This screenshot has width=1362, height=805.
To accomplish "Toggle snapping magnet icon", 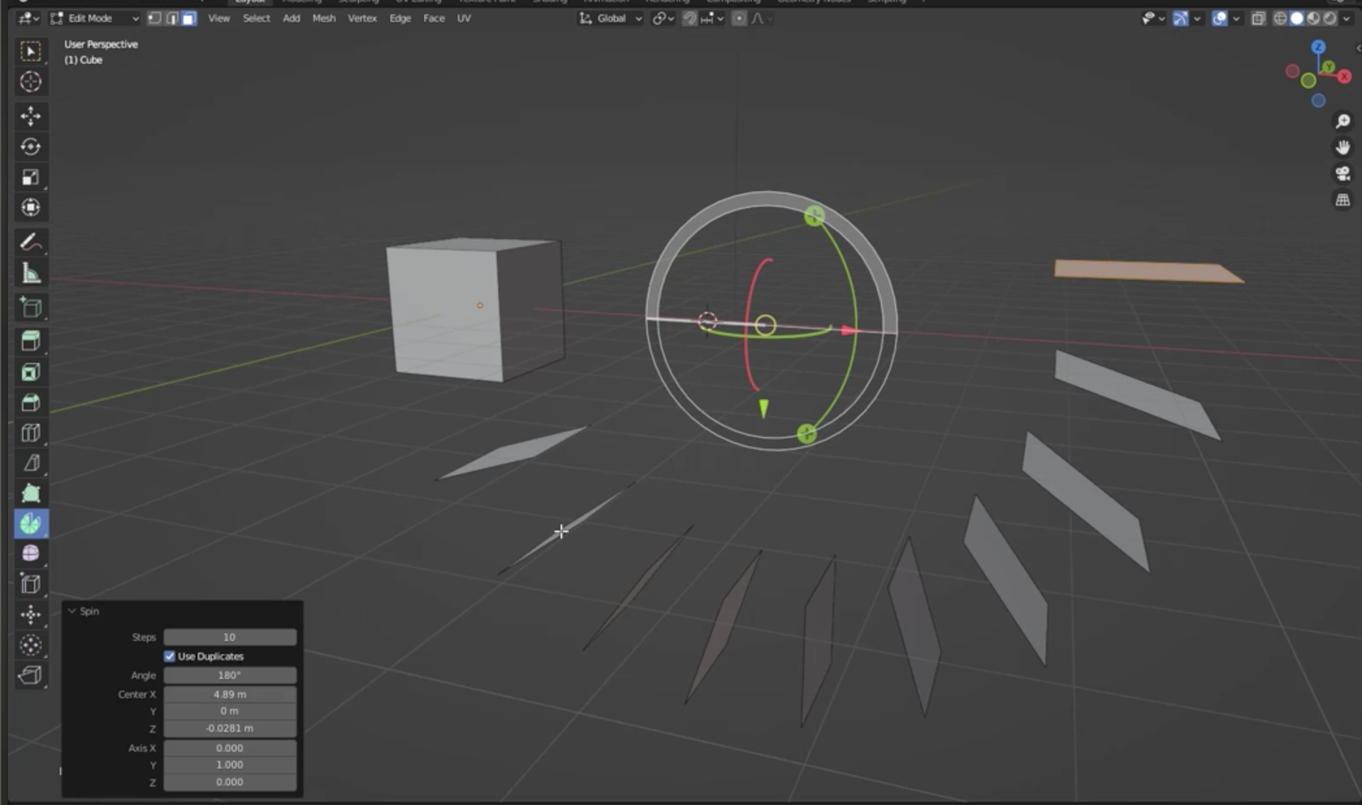I will (x=689, y=18).
